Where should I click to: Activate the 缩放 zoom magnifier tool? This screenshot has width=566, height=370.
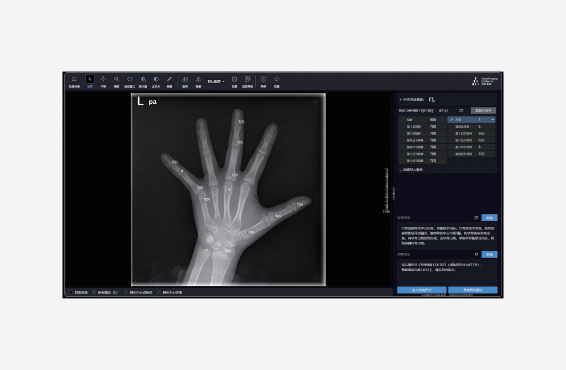pos(116,79)
